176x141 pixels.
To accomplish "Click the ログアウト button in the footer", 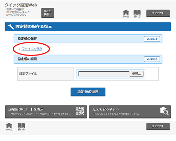I will pos(158,126).
